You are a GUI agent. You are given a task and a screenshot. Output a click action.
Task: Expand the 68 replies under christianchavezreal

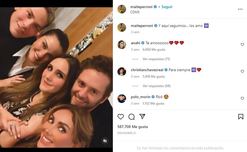(x=156, y=86)
